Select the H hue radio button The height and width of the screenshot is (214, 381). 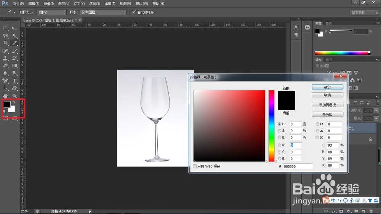[279, 124]
